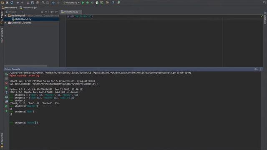
Task: Toggle the Favorites tool window side tab
Action: click(x=2, y=140)
